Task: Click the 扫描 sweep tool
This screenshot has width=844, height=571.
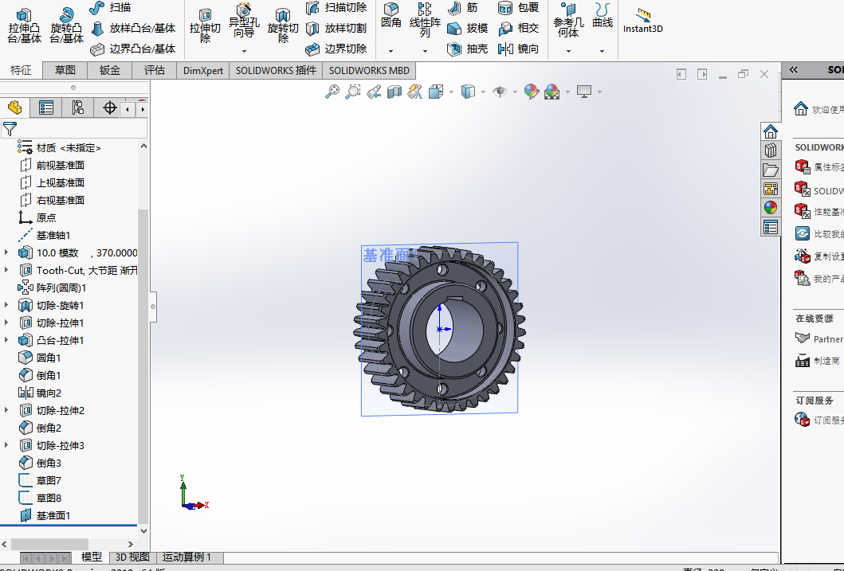Action: coord(110,7)
